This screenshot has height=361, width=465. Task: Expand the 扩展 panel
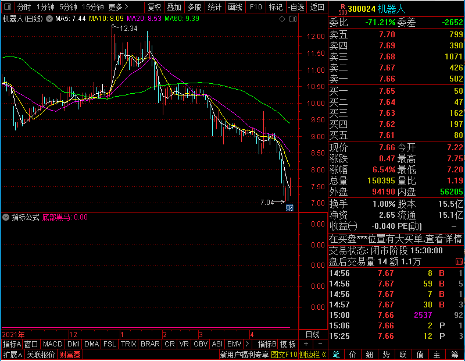(12, 355)
